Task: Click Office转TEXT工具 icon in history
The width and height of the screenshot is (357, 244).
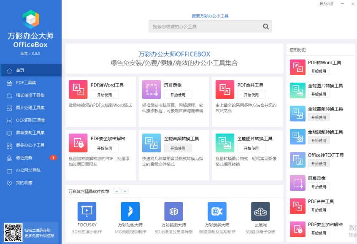Action: pyautogui.click(x=297, y=160)
